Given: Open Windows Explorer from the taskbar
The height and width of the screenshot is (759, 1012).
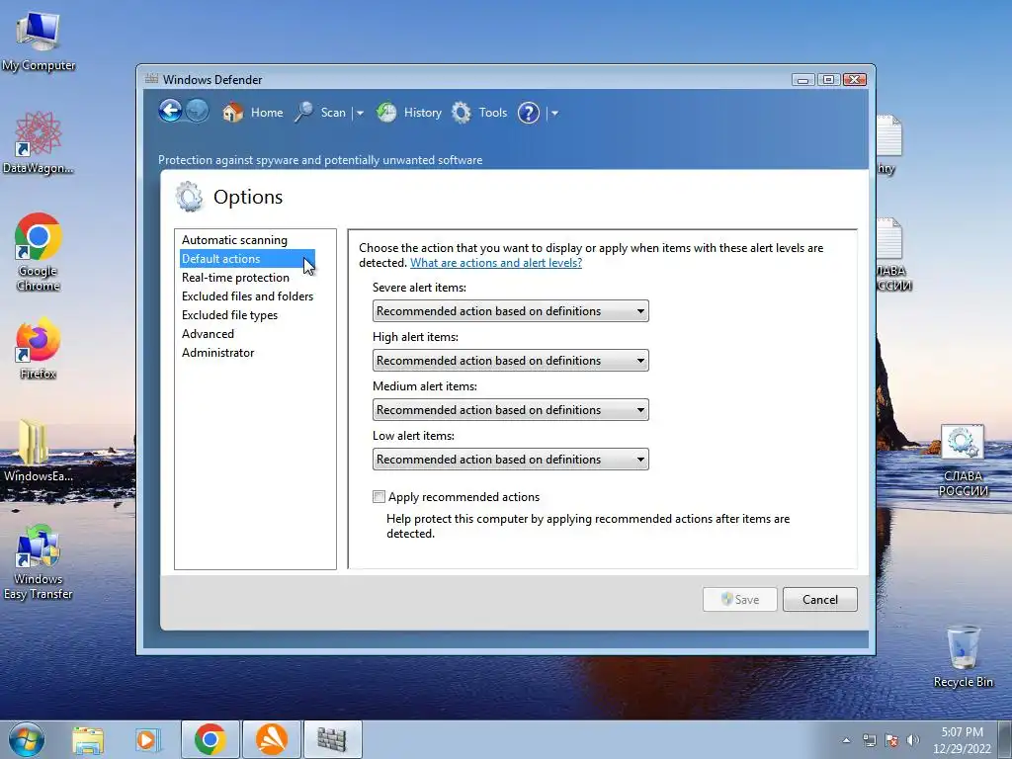Looking at the screenshot, I should coord(88,740).
